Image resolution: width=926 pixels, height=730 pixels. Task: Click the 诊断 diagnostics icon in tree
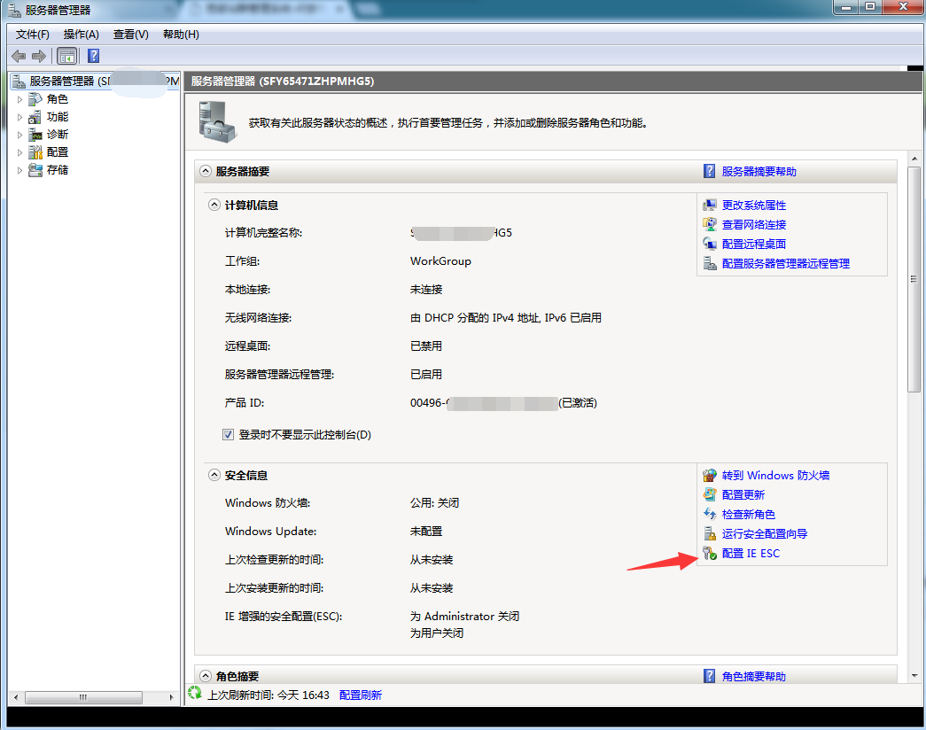click(35, 135)
